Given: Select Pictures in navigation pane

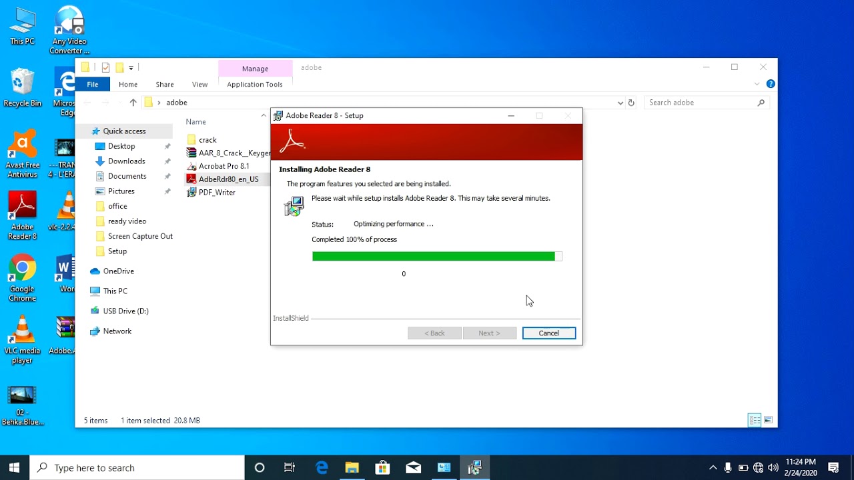Looking at the screenshot, I should tap(121, 191).
